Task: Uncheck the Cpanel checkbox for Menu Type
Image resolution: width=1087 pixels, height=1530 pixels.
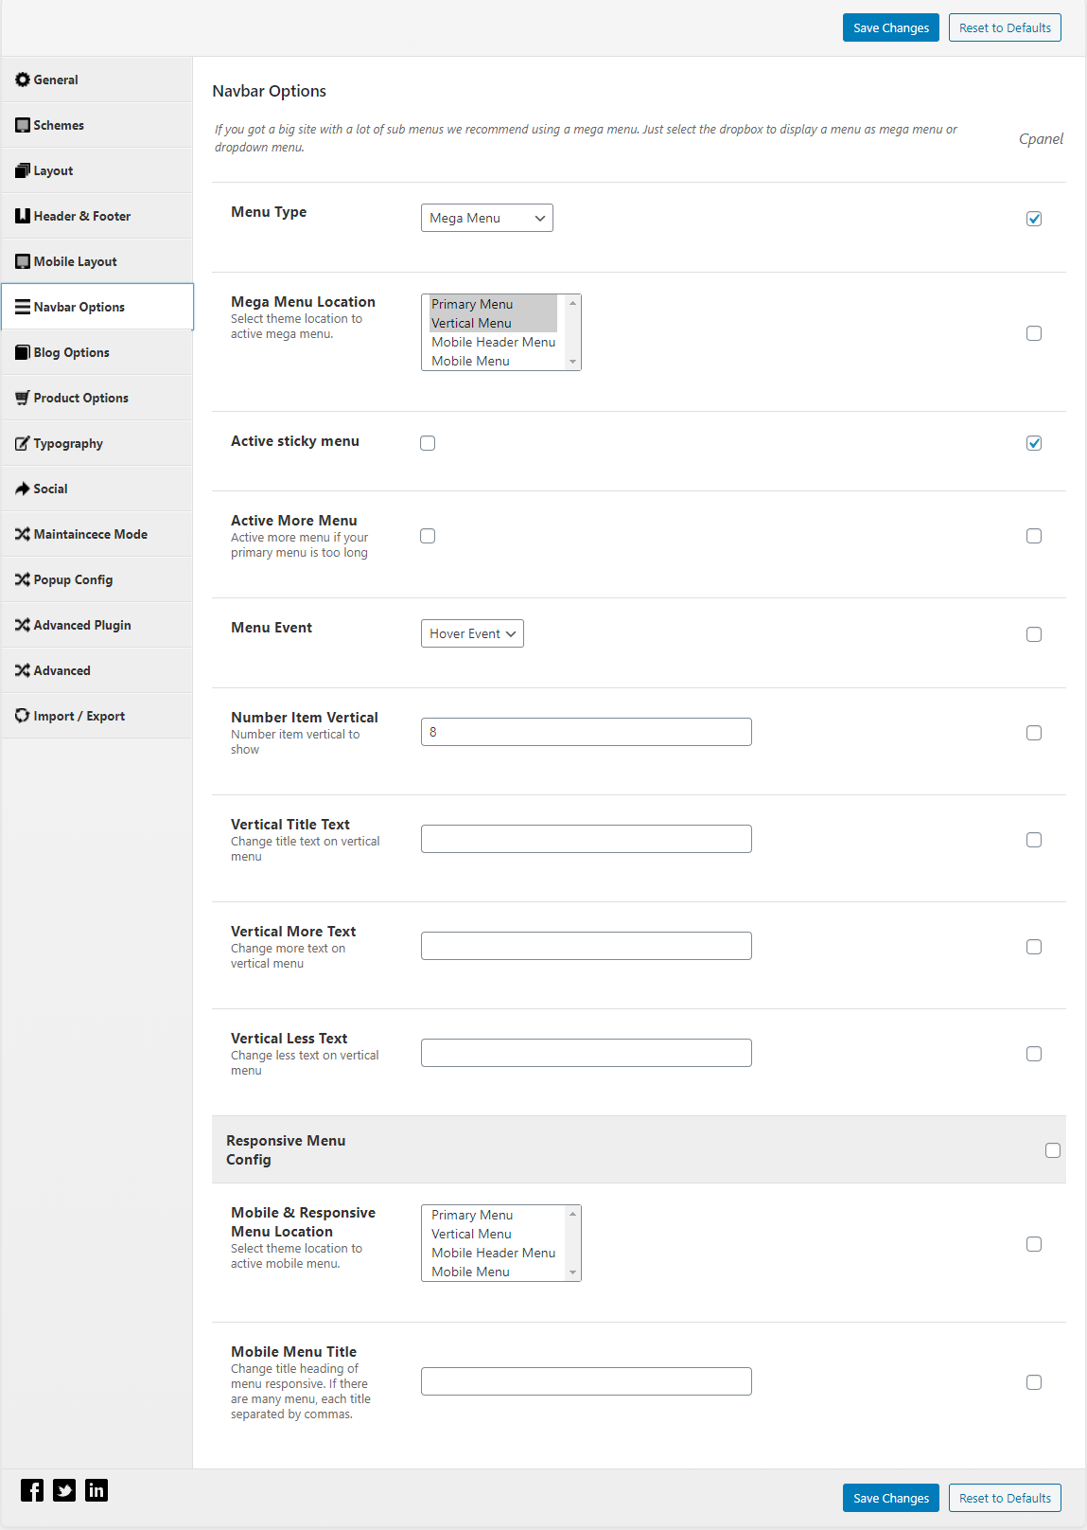Action: (x=1034, y=219)
